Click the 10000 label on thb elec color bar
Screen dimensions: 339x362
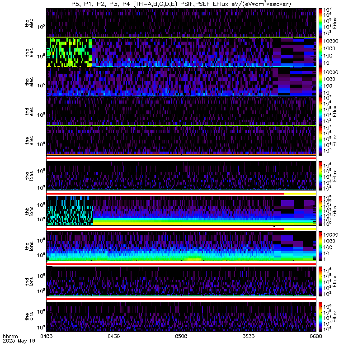coord(330,41)
